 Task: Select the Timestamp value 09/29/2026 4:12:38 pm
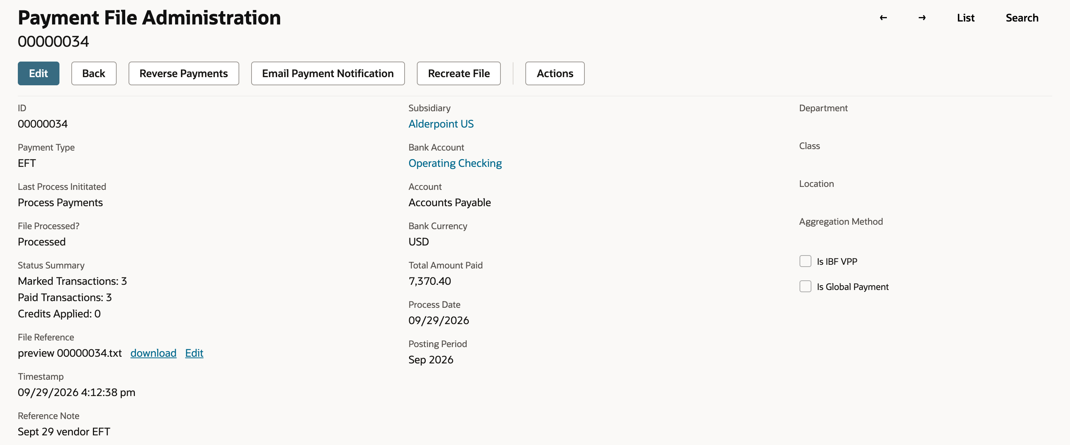(x=77, y=392)
